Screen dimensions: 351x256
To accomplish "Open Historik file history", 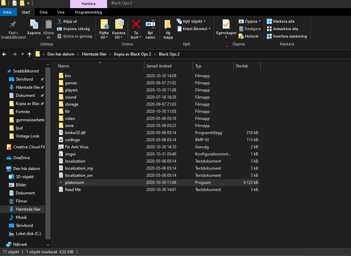I will tap(249, 36).
